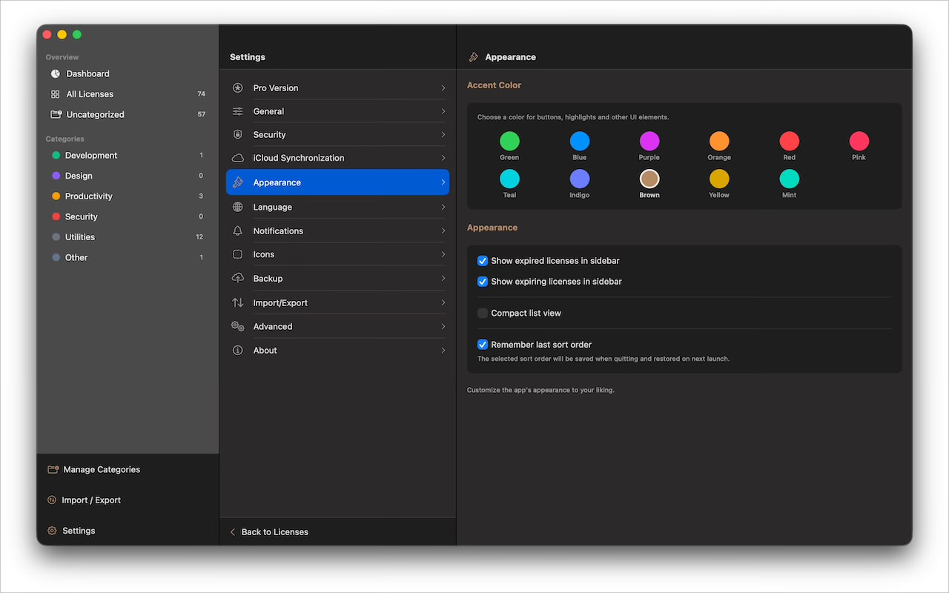Click the paintbrush icon in Appearance header
The image size is (949, 593).
coord(473,57)
